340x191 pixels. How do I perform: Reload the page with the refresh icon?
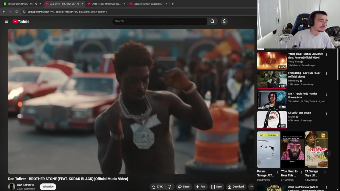pos(16,12)
